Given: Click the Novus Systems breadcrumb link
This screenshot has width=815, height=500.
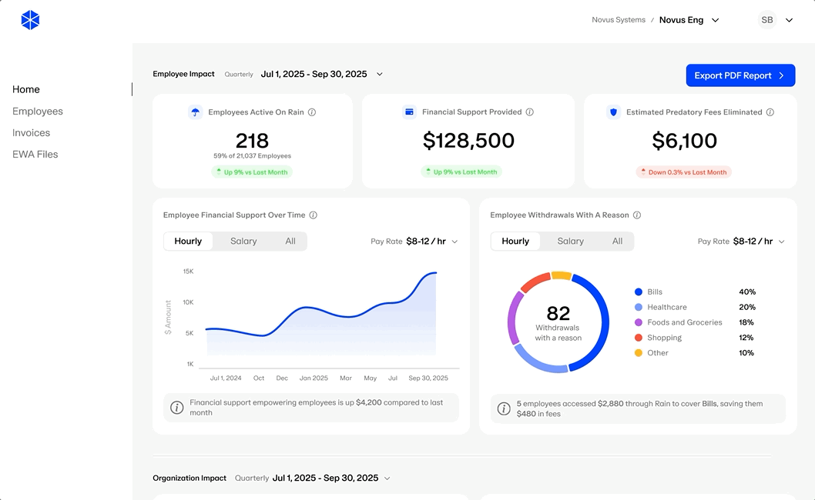Looking at the screenshot, I should point(619,20).
